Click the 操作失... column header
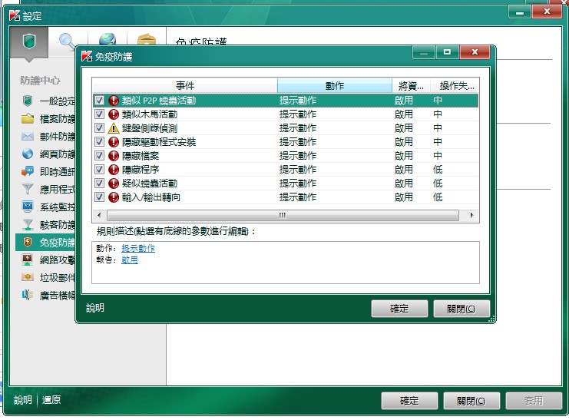Image resolution: width=569 pixels, height=420 pixels. tap(455, 86)
